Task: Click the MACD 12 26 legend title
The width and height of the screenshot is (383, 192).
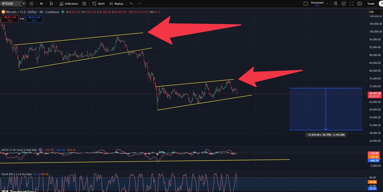Action: coord(19,150)
